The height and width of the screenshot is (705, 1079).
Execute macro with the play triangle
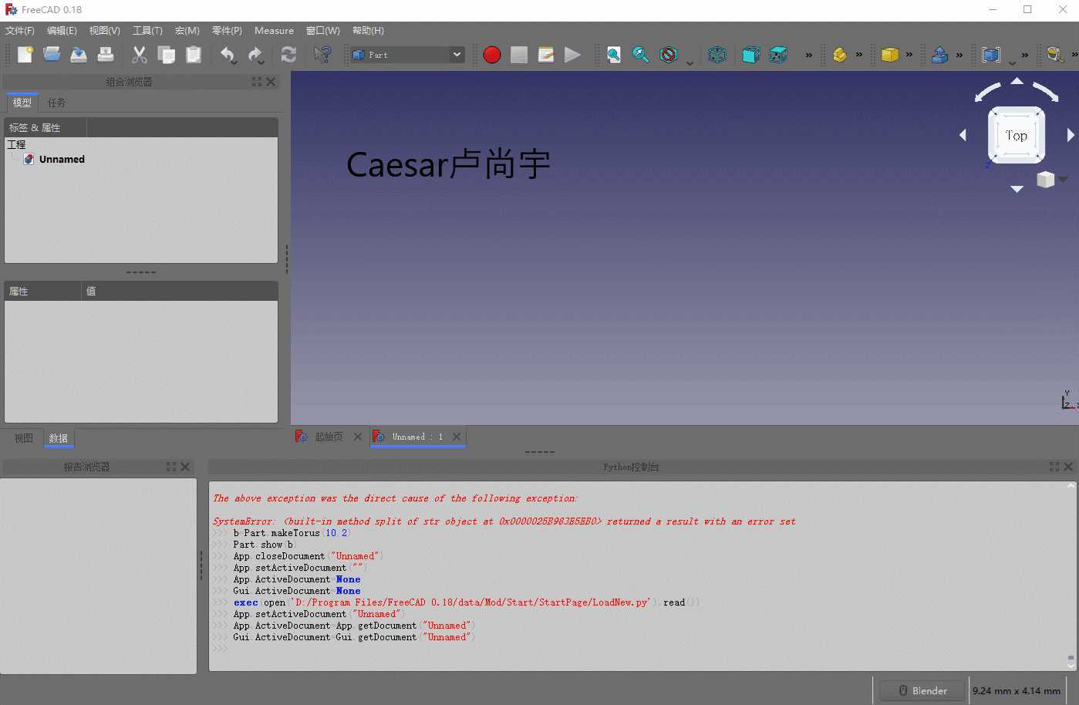click(572, 55)
